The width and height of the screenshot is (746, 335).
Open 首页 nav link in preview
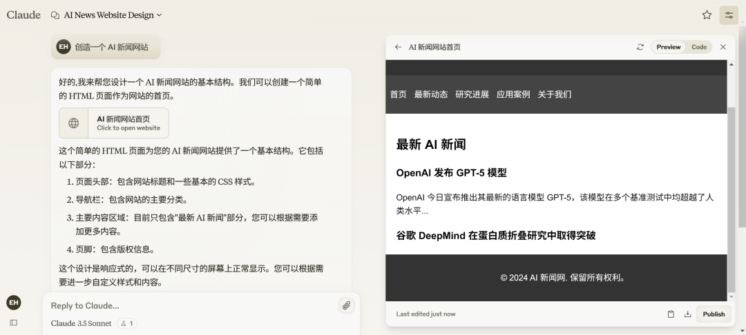pos(399,94)
